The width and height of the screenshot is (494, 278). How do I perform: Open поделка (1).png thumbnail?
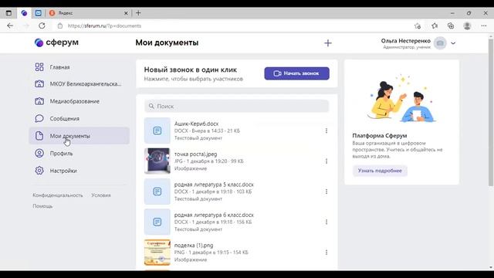(157, 253)
